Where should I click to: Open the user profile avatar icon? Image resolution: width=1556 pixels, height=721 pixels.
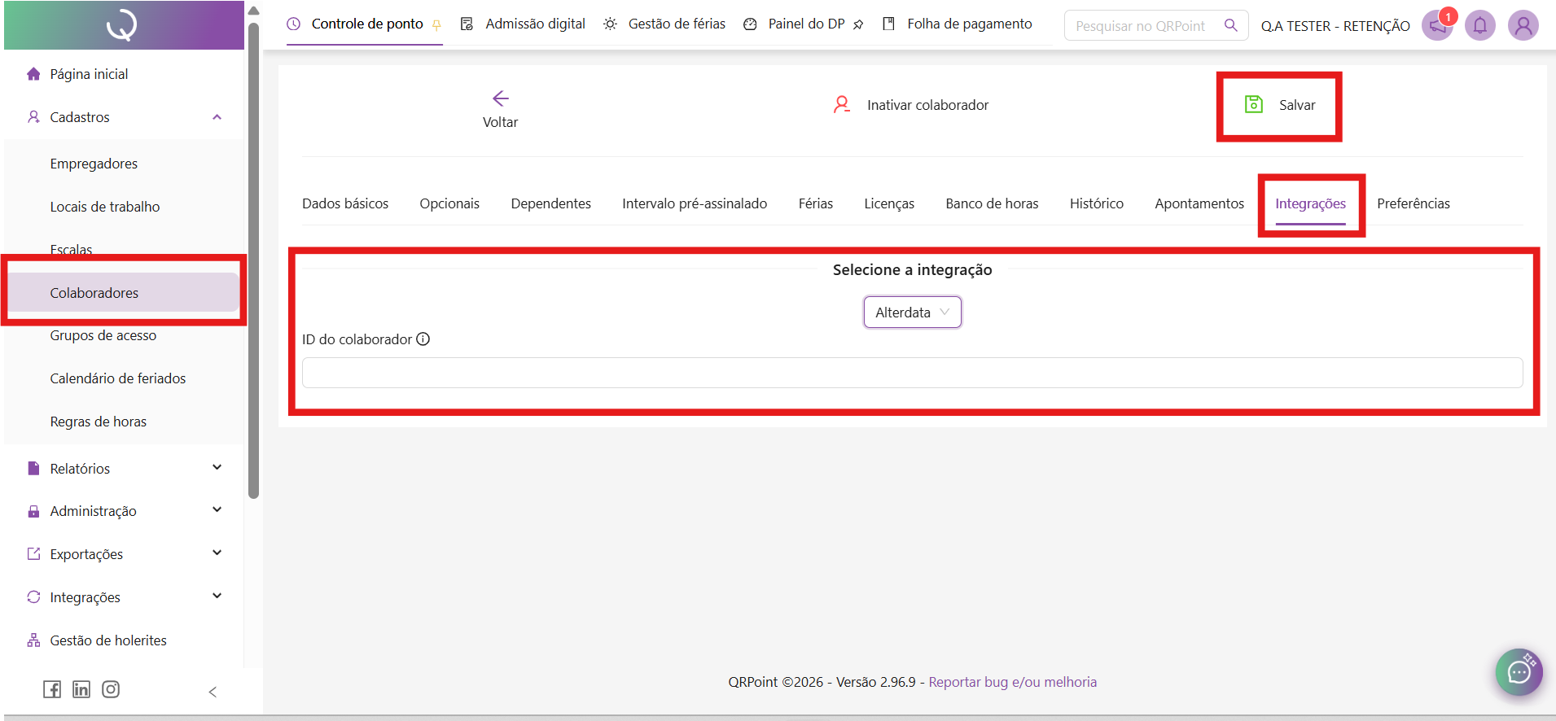[x=1522, y=26]
